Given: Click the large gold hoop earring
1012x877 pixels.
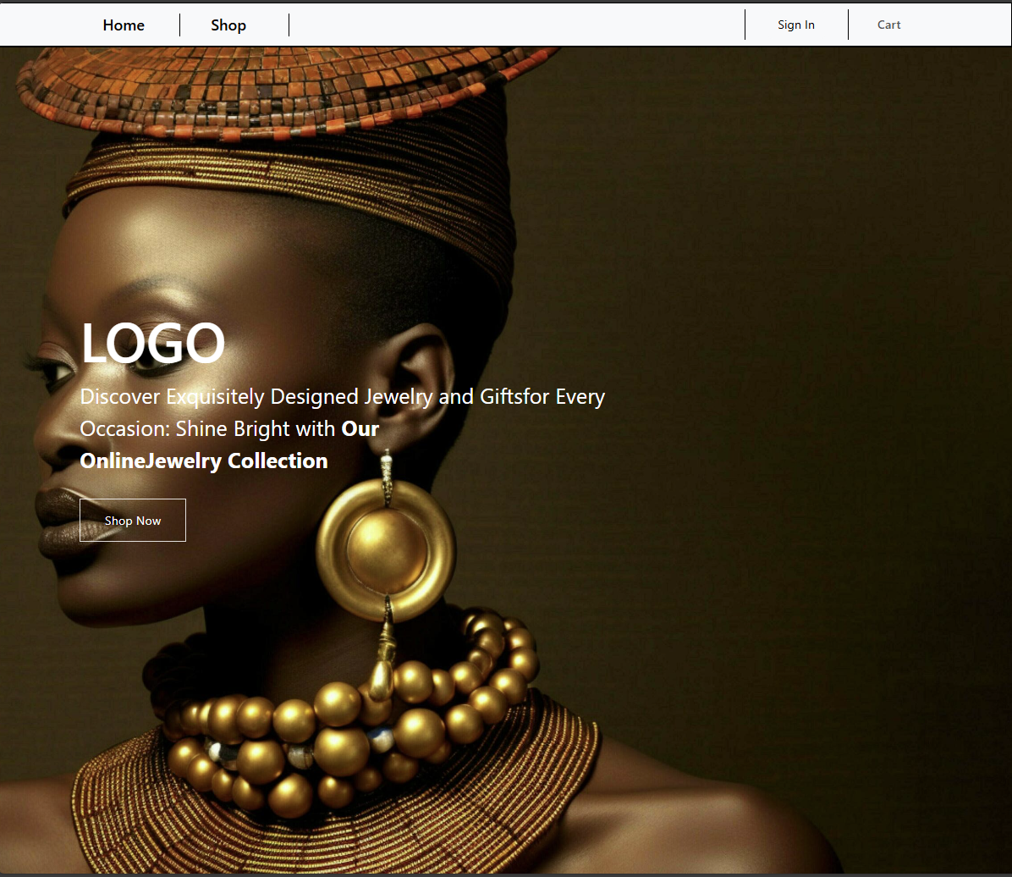Looking at the screenshot, I should click(x=386, y=549).
